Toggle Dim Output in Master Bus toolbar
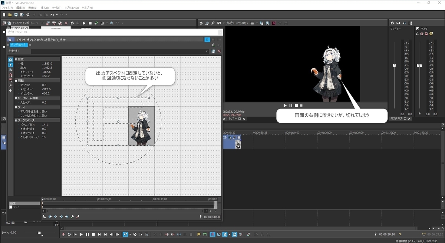This screenshot has width=445, height=243. (404, 23)
